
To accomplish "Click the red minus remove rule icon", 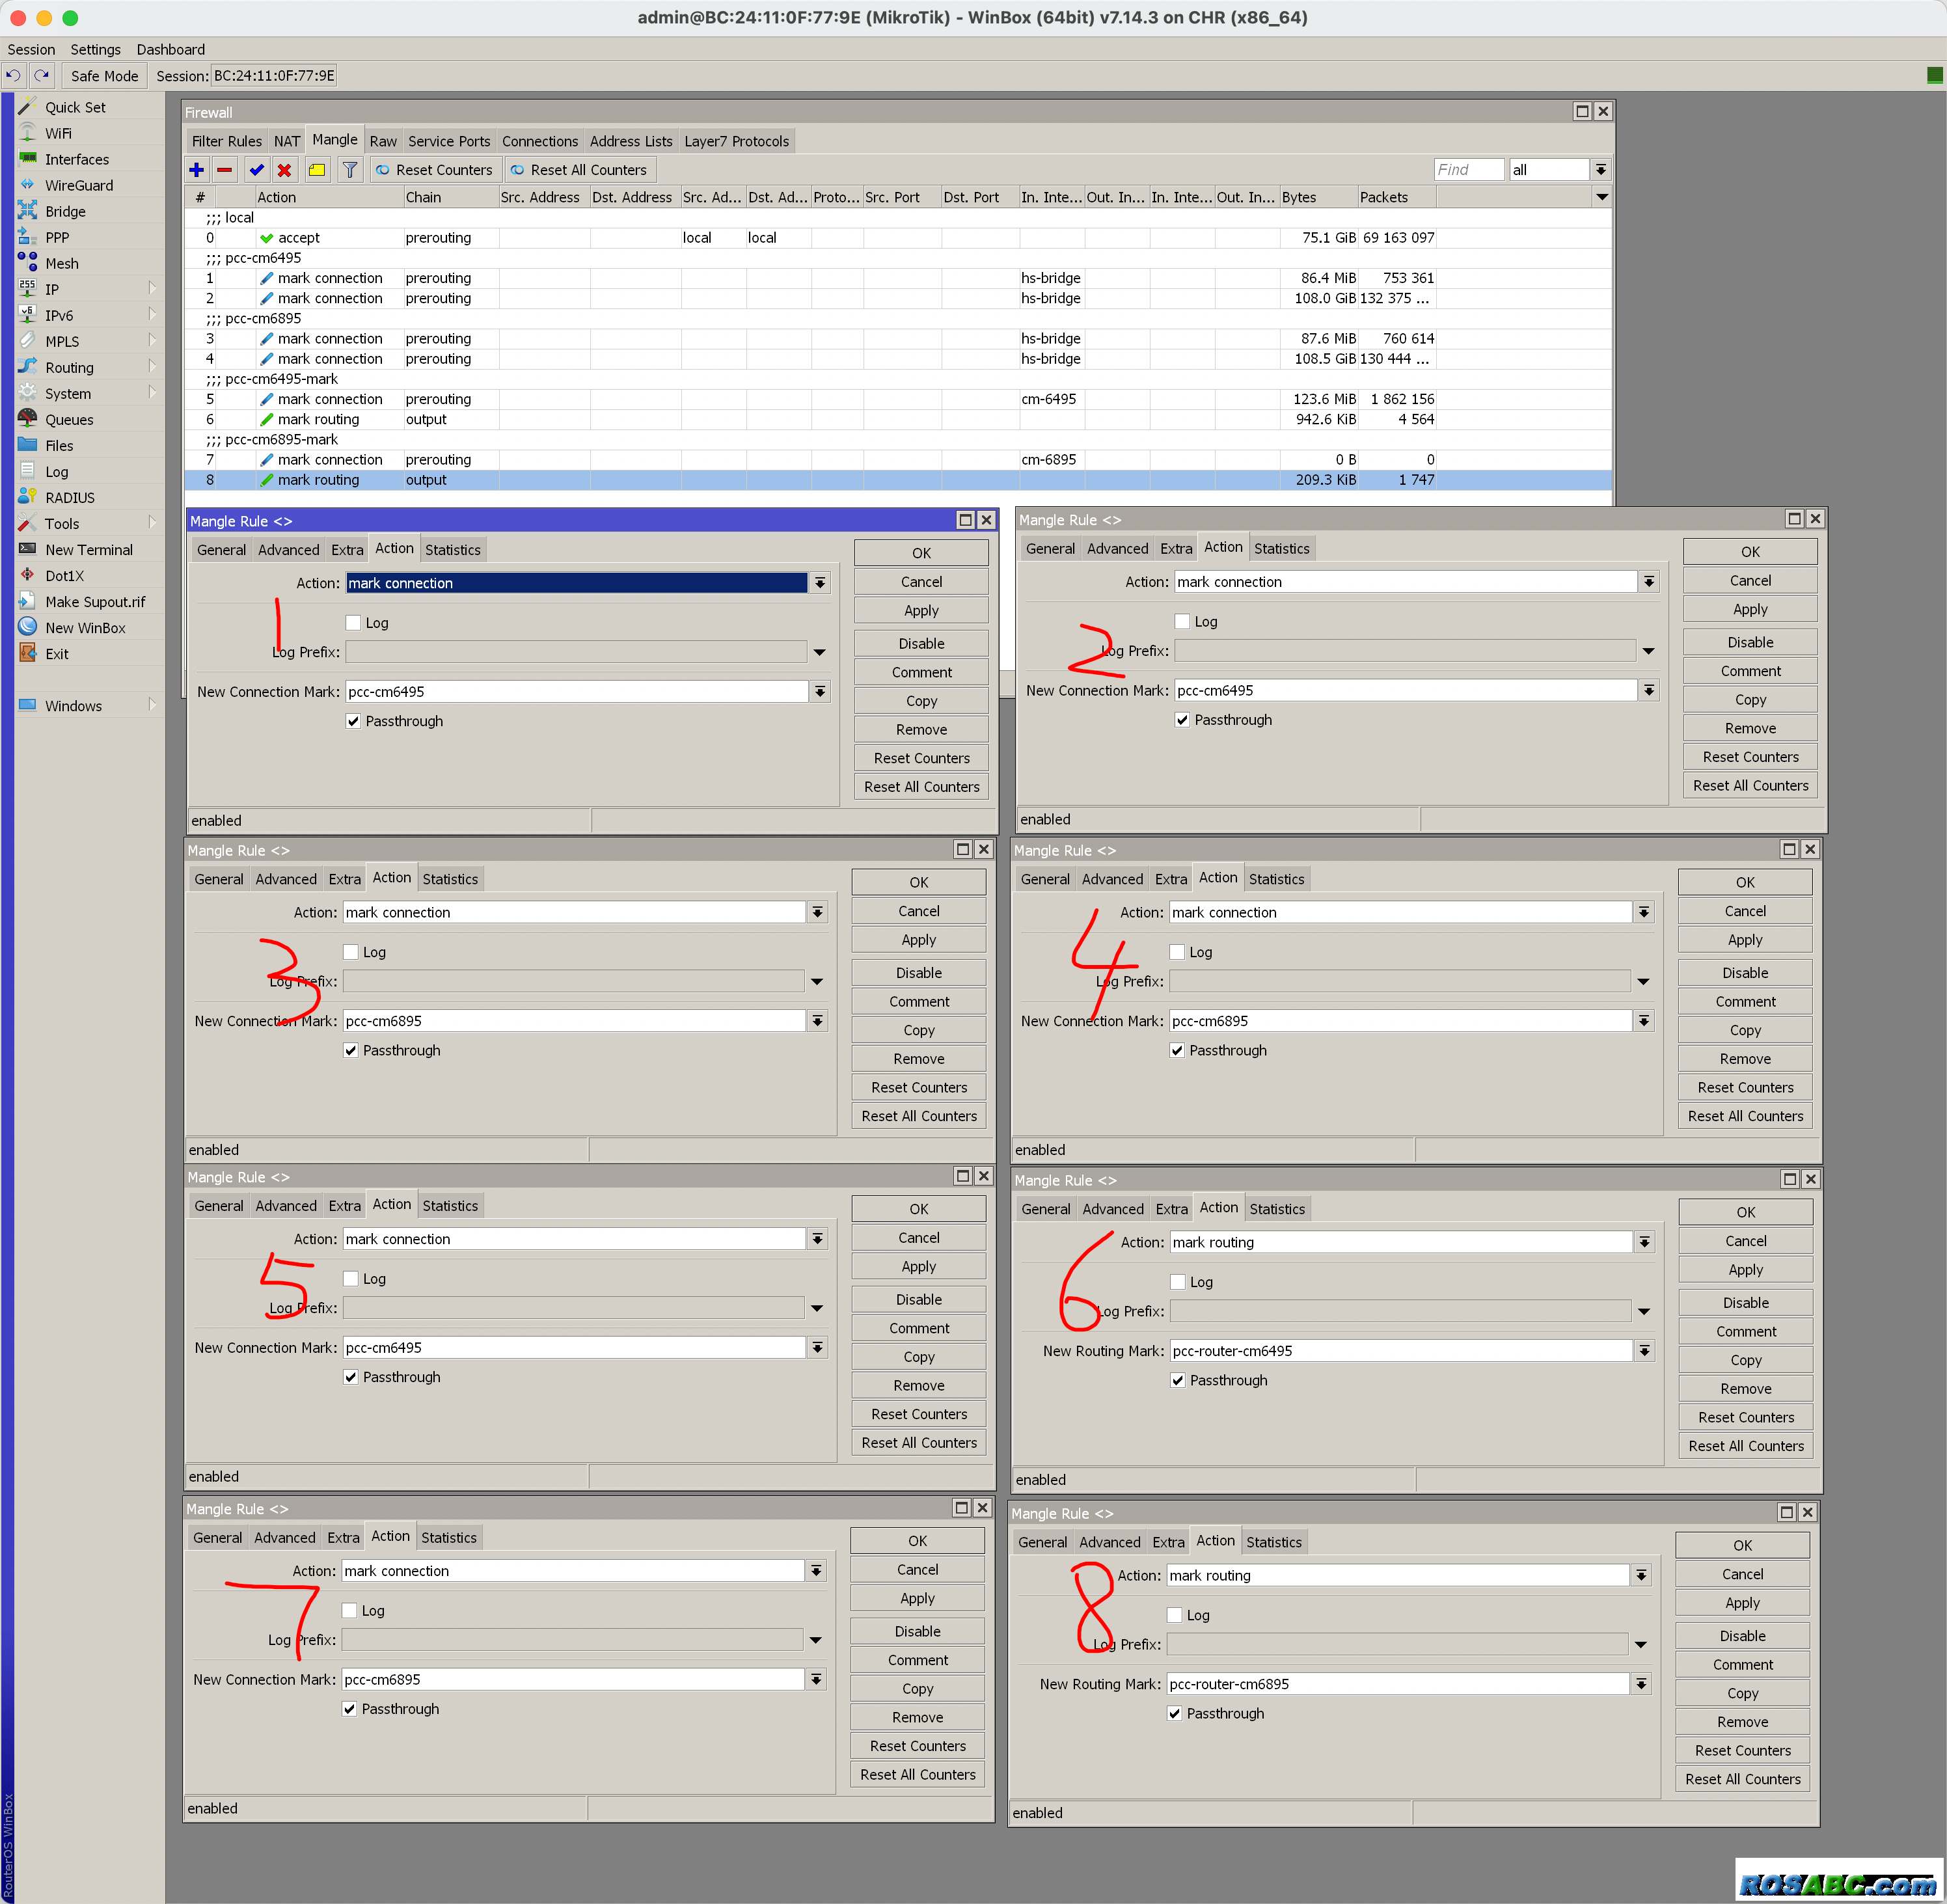I will (225, 170).
